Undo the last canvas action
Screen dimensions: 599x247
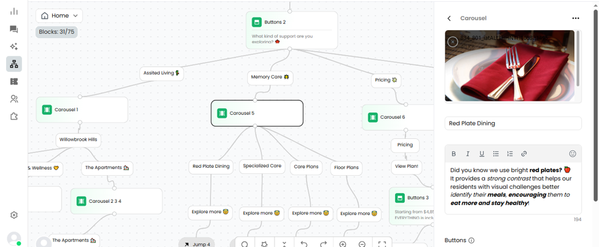(x=303, y=244)
